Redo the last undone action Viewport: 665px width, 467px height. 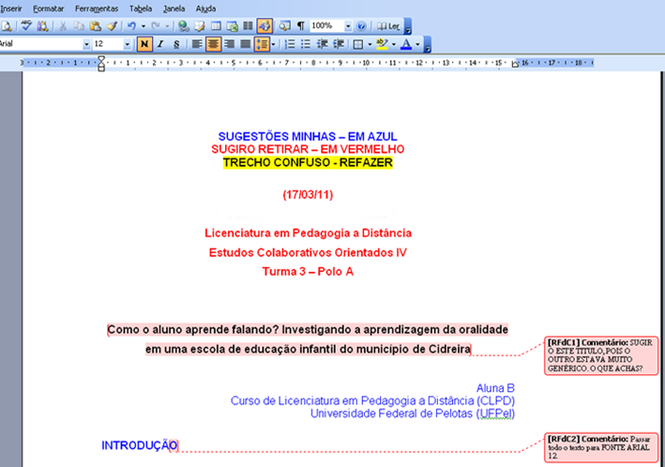click(156, 26)
